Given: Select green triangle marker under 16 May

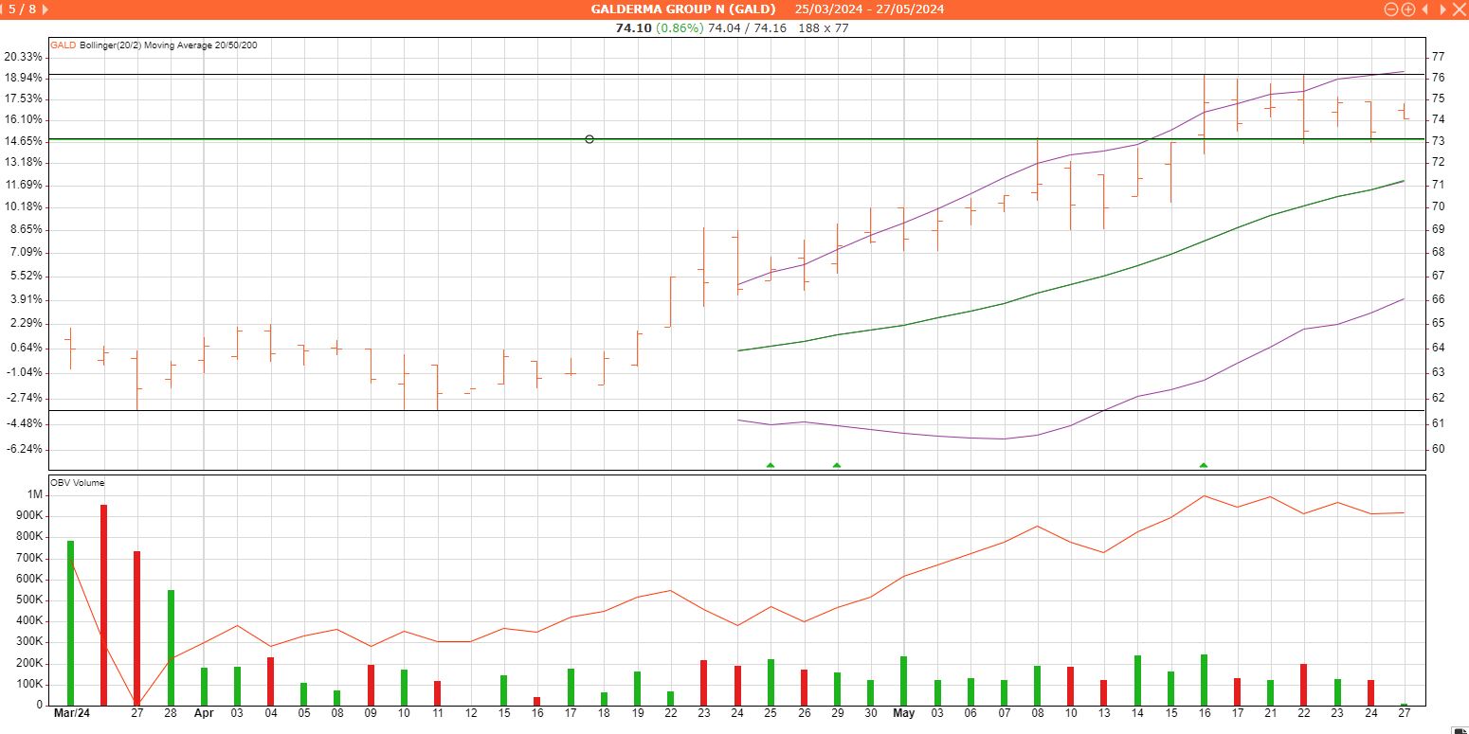Looking at the screenshot, I should (1204, 465).
